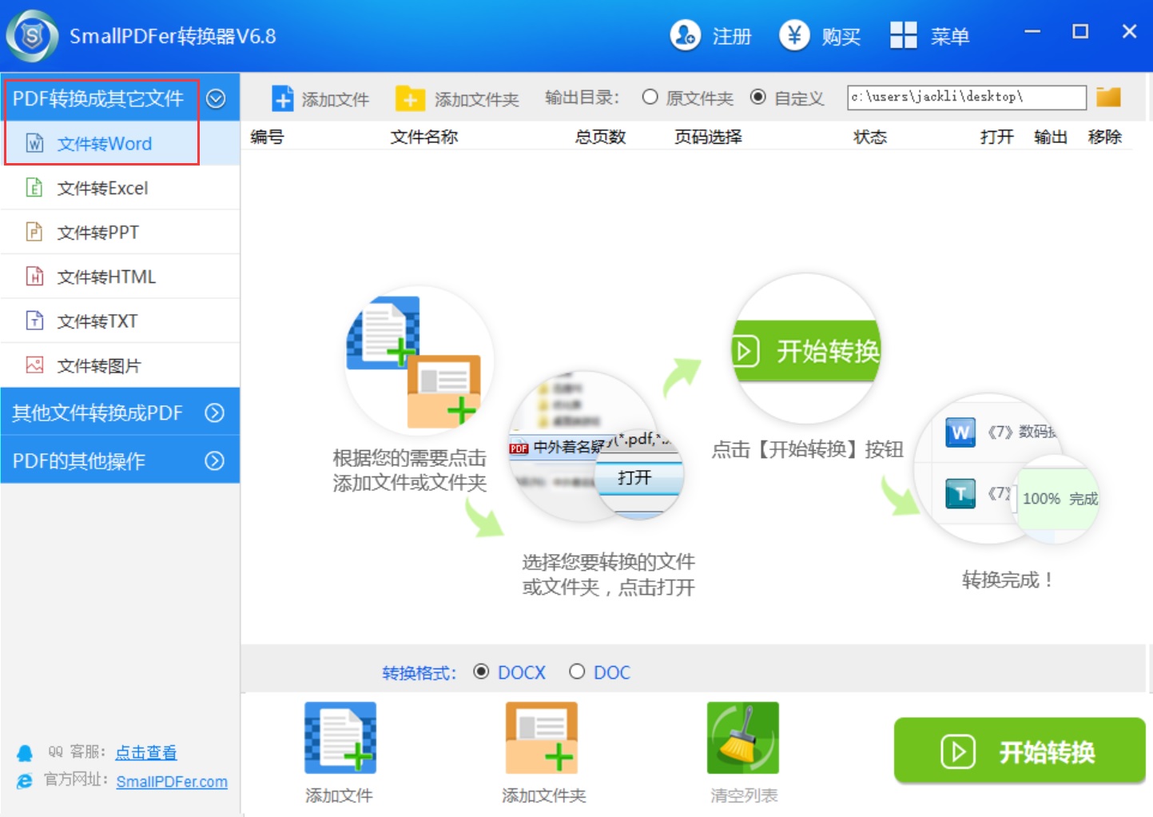Click the browser icon beside official website

(25, 781)
